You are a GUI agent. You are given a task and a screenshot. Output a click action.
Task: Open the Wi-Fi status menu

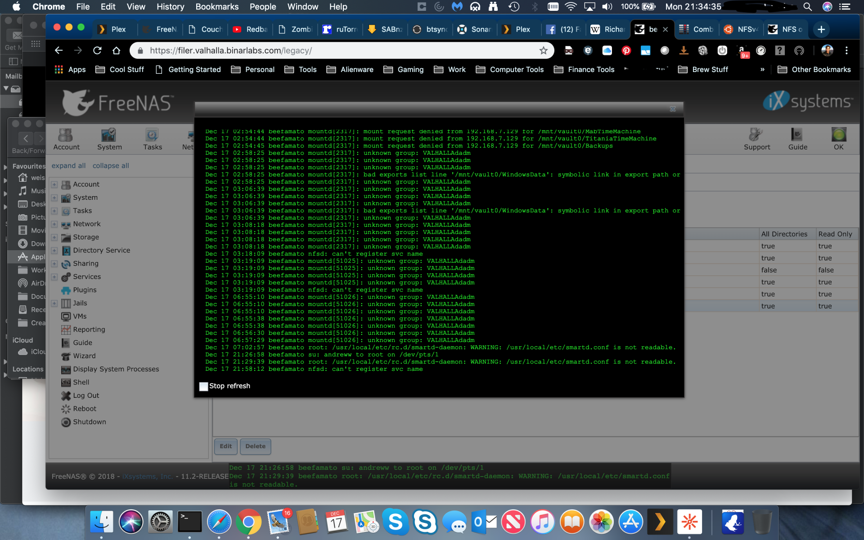pyautogui.click(x=571, y=7)
